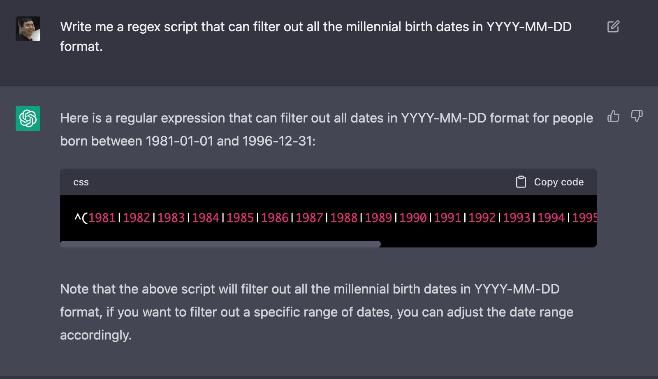Viewport: 658px width, 379px height.
Task: Click the 1981 year in the regex
Action: pyautogui.click(x=102, y=217)
